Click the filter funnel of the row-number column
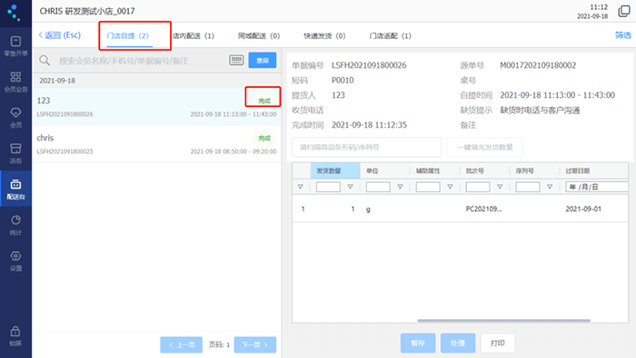 pos(301,187)
